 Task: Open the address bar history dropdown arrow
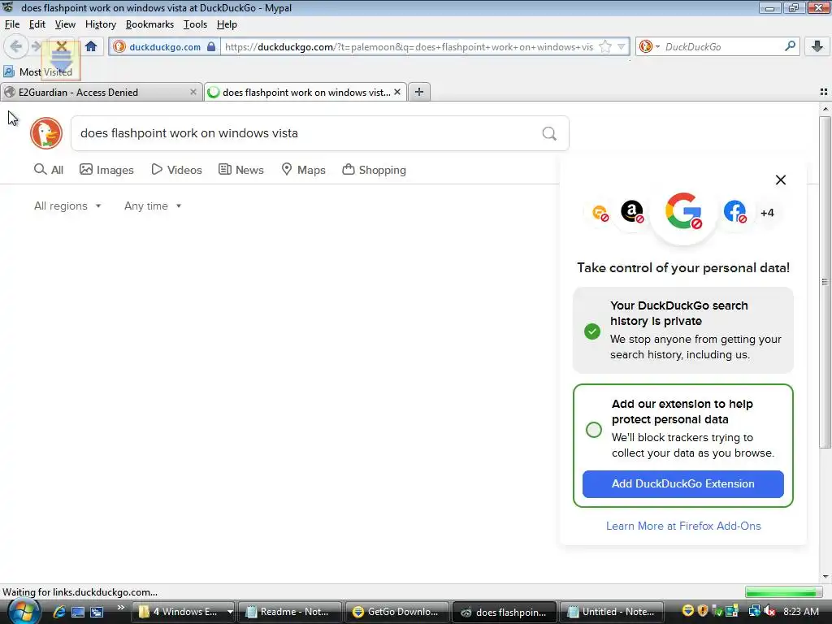tap(622, 46)
